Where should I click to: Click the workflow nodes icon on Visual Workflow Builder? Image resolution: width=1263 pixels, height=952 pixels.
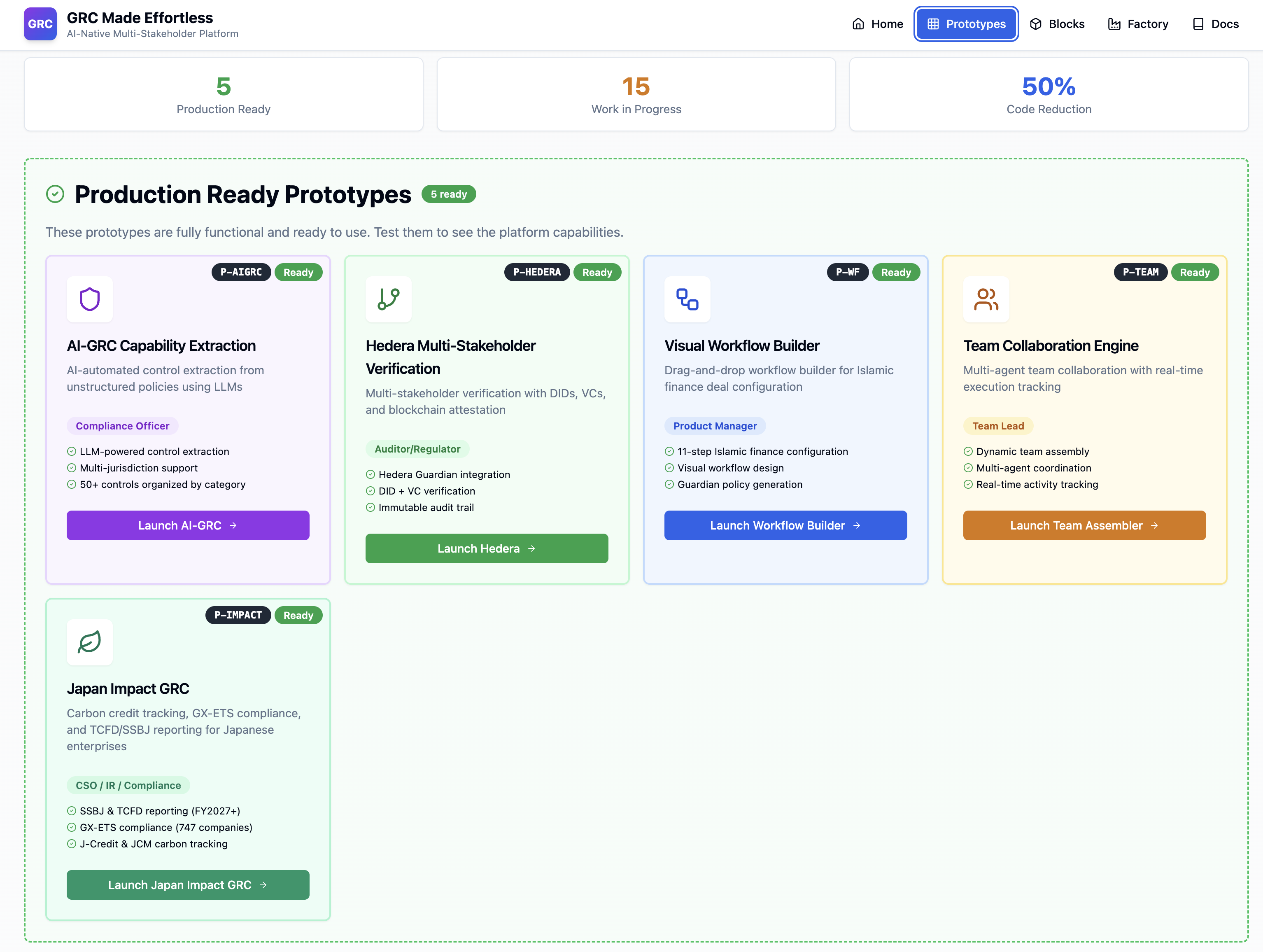pyautogui.click(x=687, y=299)
